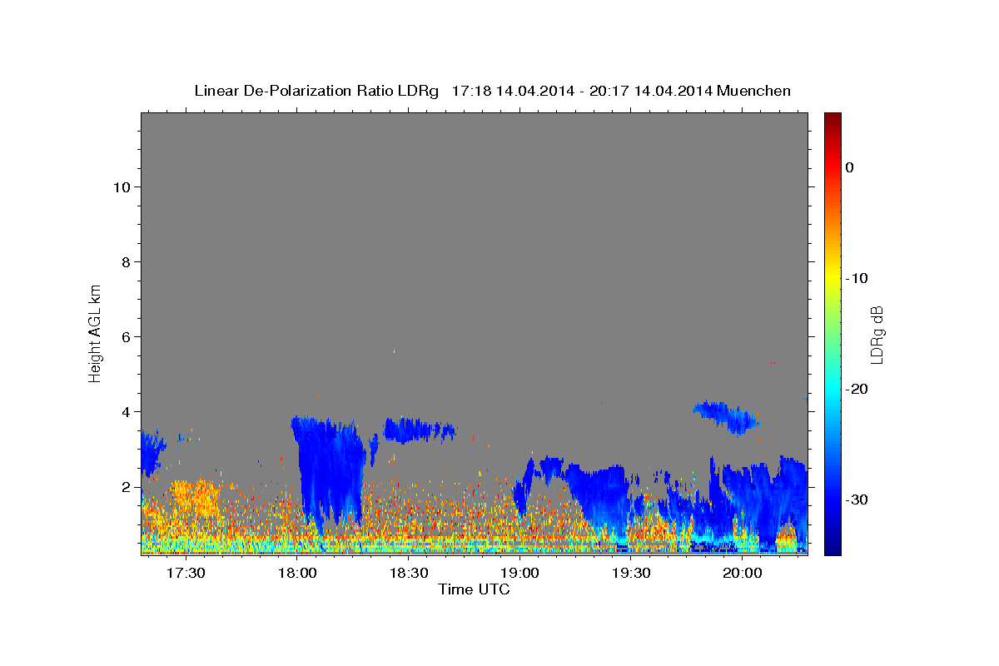Click the height tick label 2

[125, 486]
